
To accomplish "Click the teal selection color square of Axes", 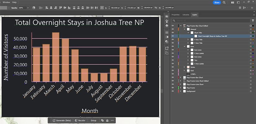I will (253, 47).
